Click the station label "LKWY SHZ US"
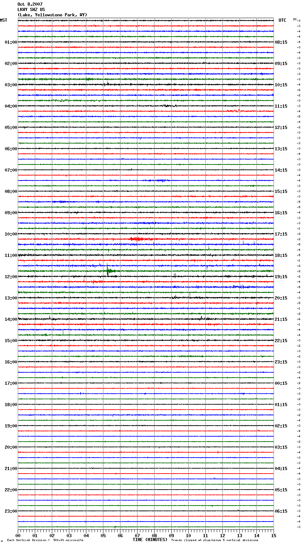The width and height of the screenshot is (302, 545). (x=31, y=10)
